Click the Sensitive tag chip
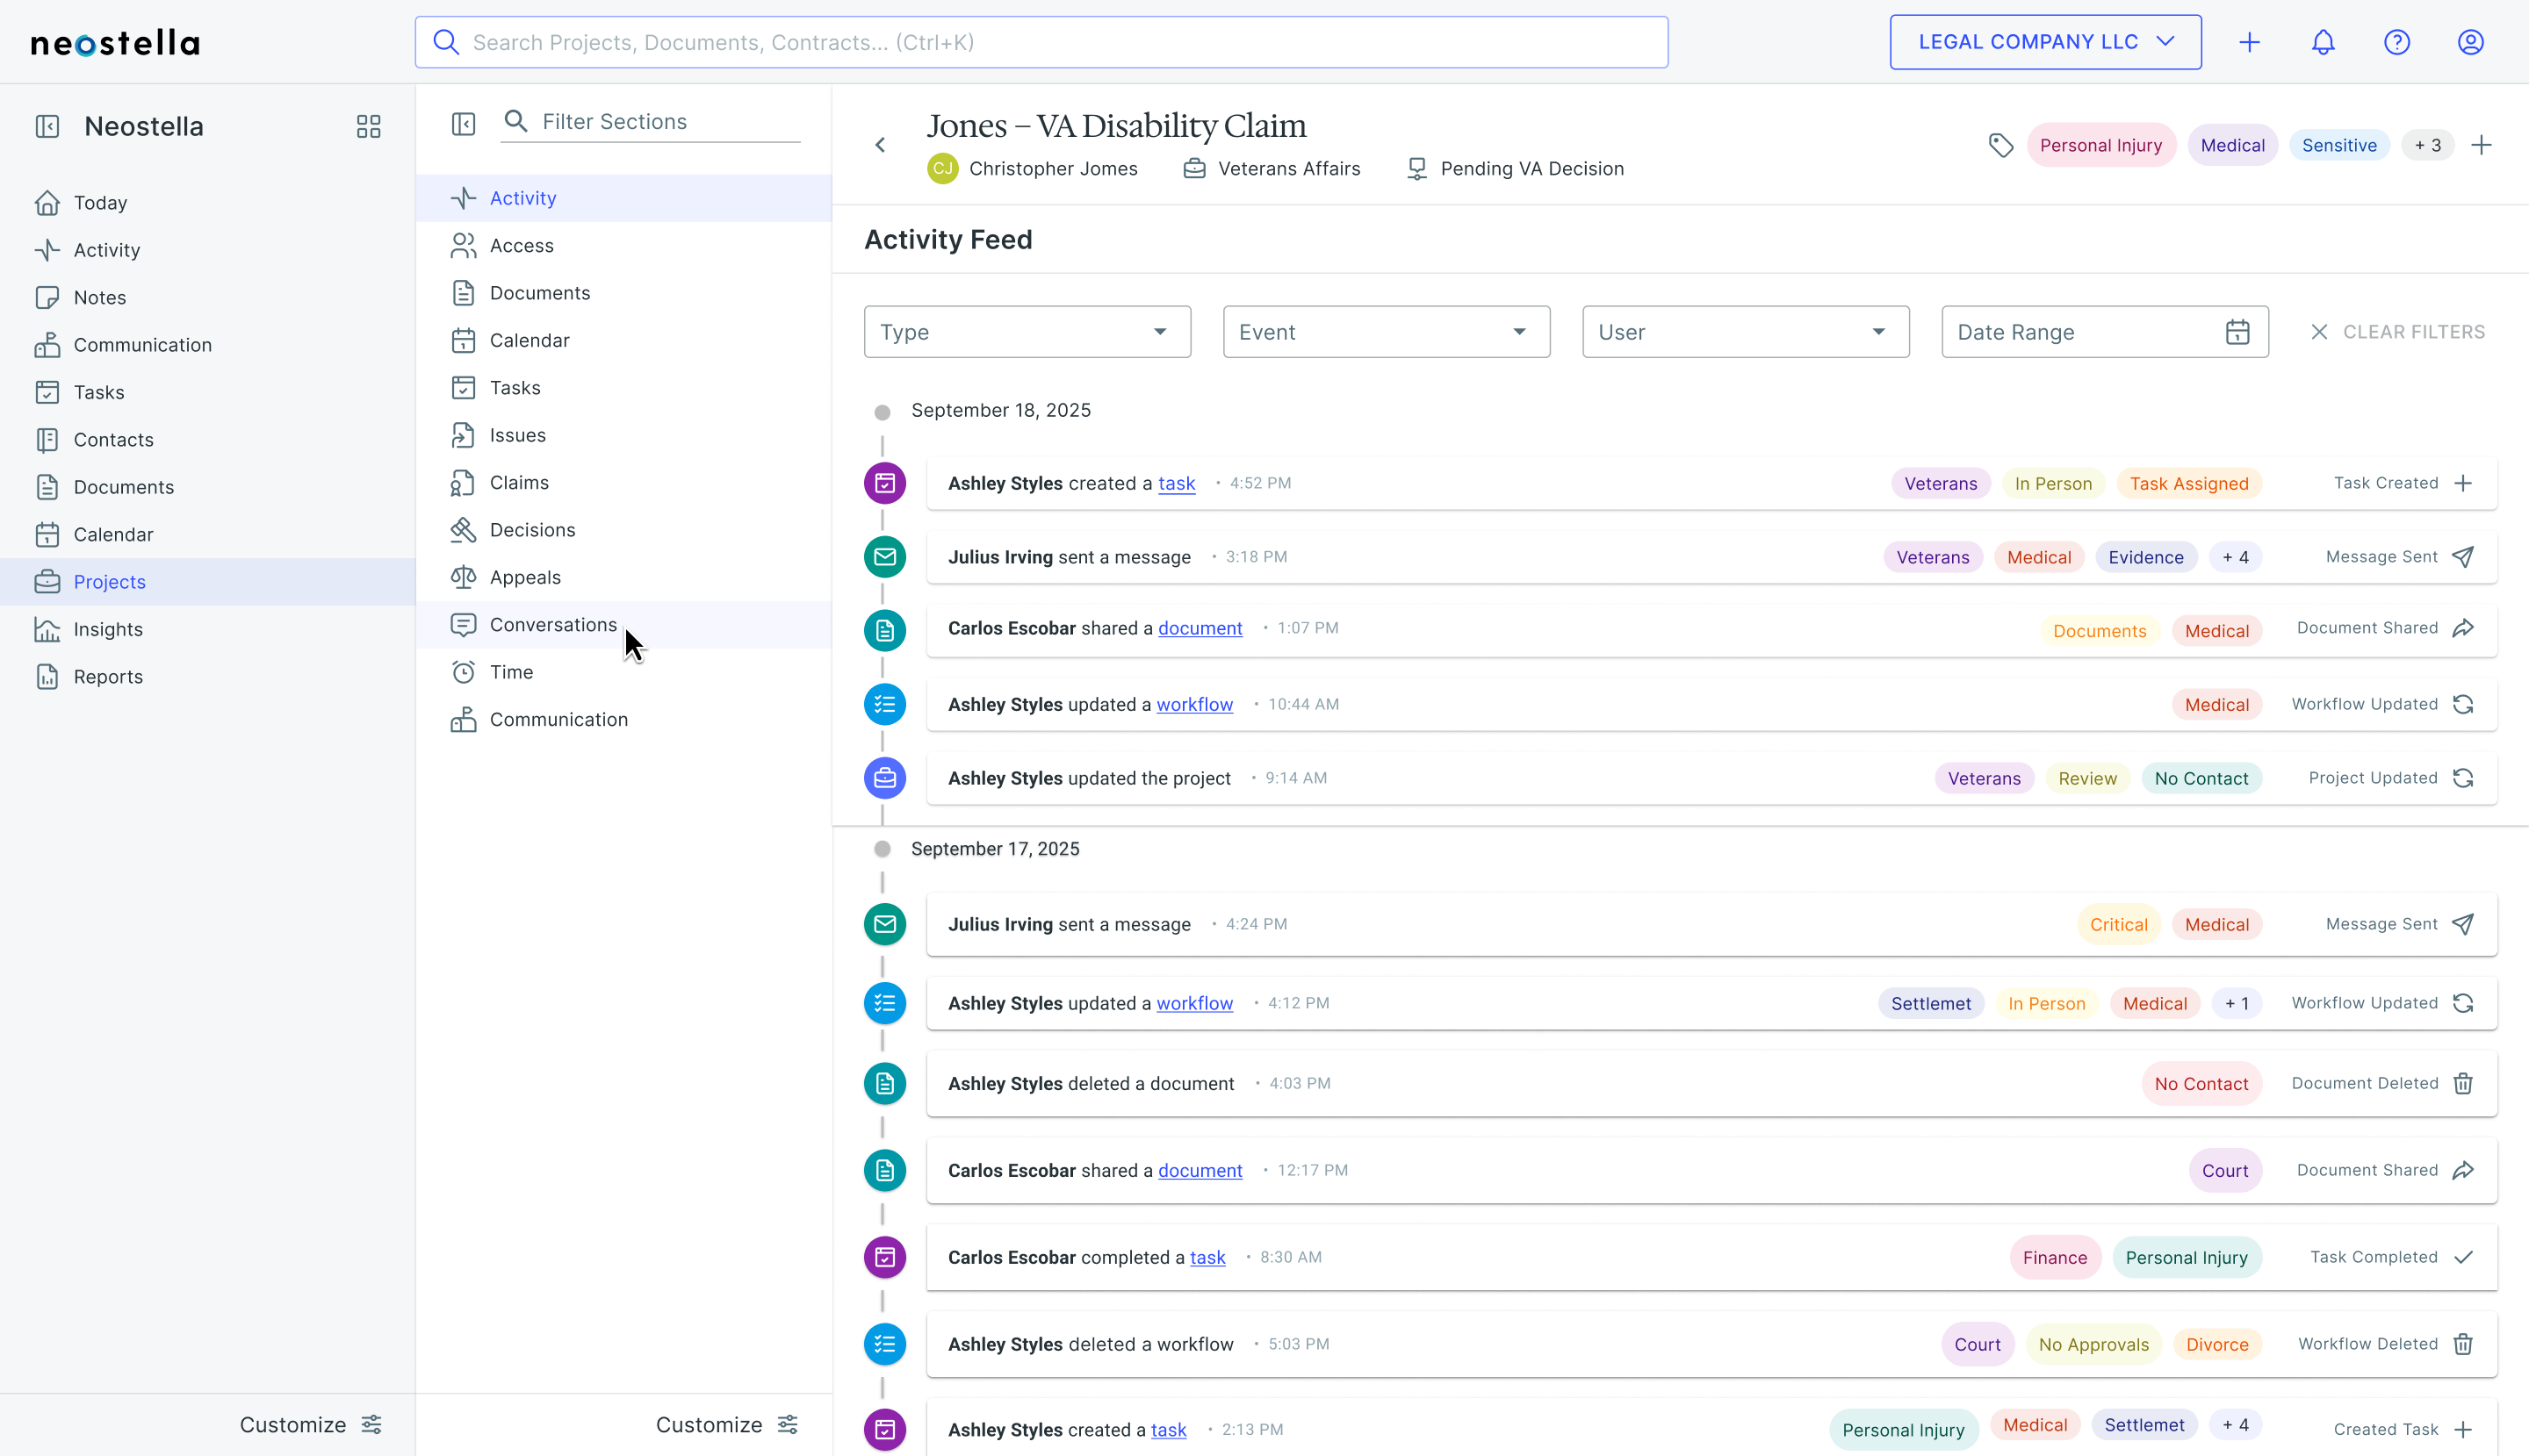 coord(2338,146)
